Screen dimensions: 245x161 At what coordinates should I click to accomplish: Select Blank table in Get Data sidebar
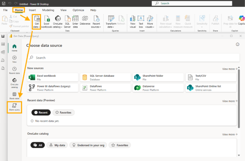click(x=14, y=96)
